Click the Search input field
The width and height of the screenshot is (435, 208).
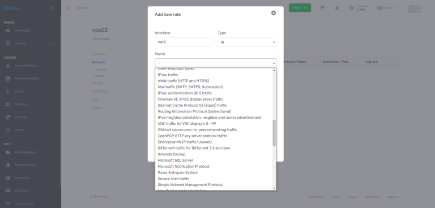pyautogui.click(x=82, y=8)
